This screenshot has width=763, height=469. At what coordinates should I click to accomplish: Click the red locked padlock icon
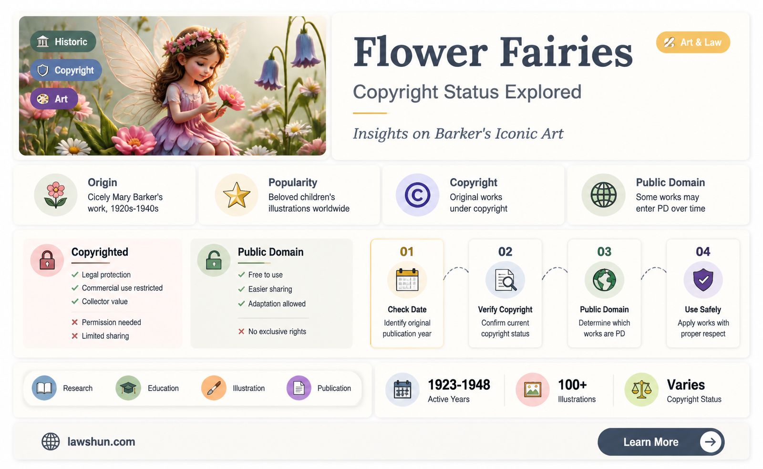(47, 261)
